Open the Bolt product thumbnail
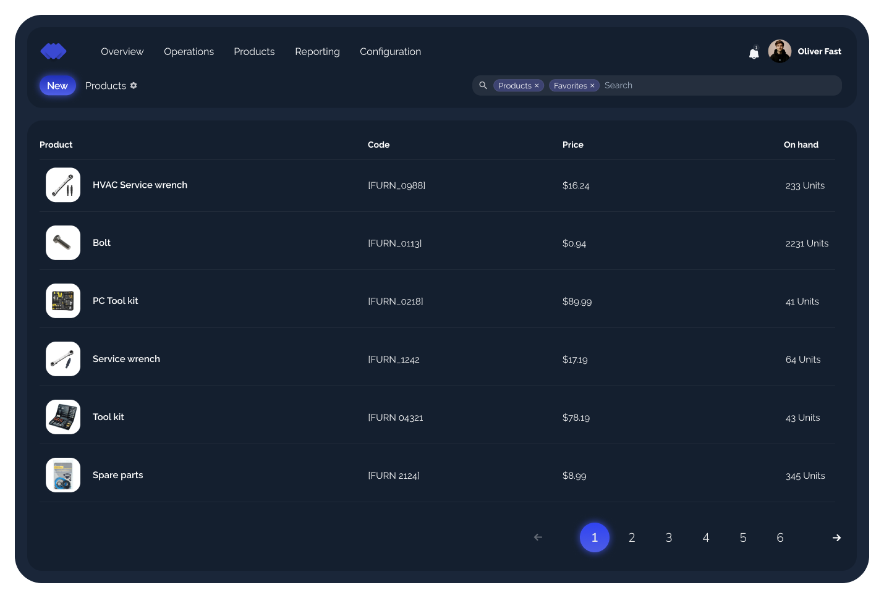The image size is (884, 598). pos(63,243)
